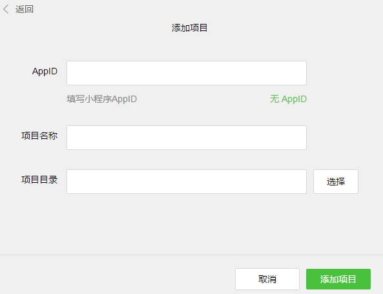Place cursor in the project name box
Screen dimensions: 383x294
[x=187, y=138]
